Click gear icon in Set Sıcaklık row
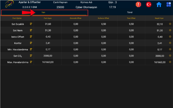The height and width of the screenshot is (108, 173). click(x=170, y=24)
